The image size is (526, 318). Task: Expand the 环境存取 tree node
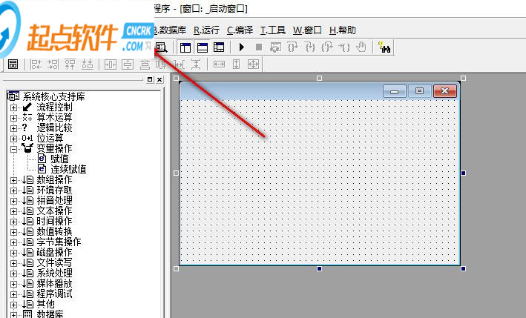coord(13,191)
